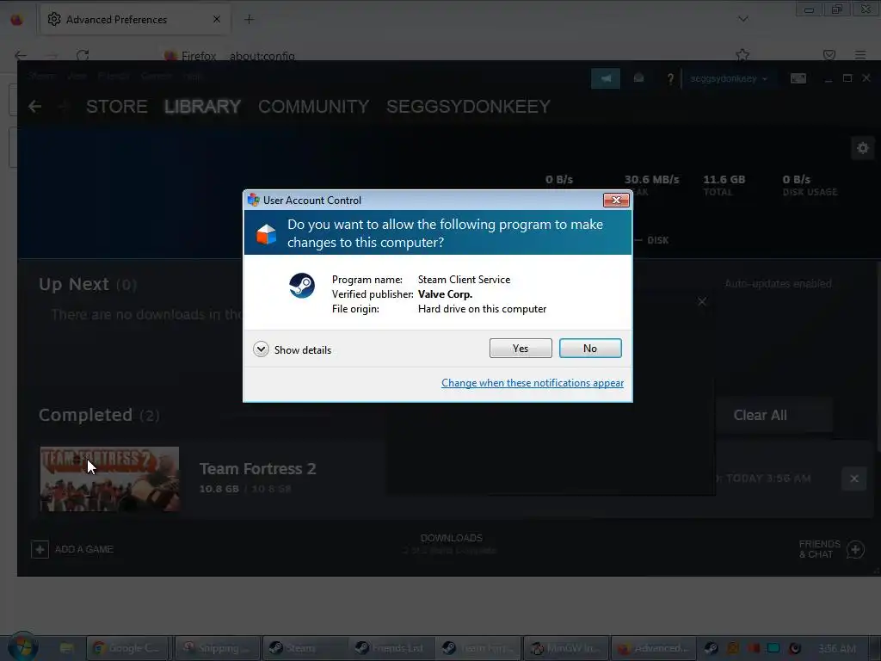Screen dimensions: 881x661
Task: Click Clear All completed downloads in Steam
Action: [x=760, y=415]
